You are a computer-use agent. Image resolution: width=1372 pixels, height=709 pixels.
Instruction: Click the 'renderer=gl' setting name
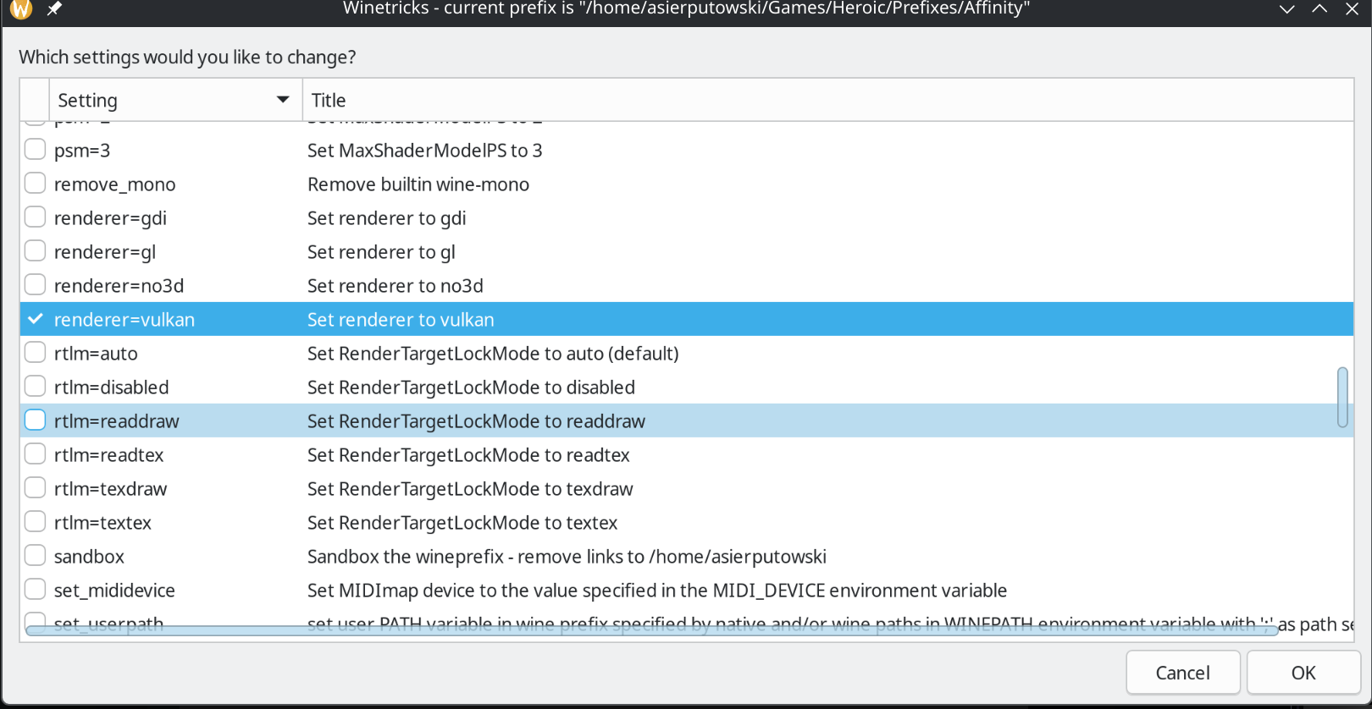pyautogui.click(x=105, y=252)
